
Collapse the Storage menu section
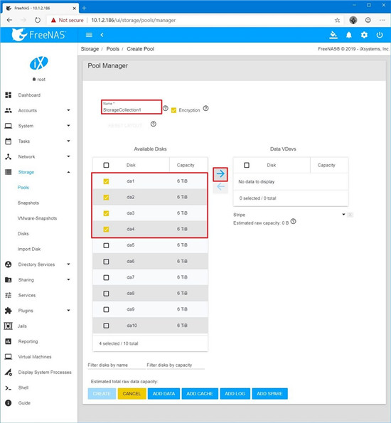[38, 172]
